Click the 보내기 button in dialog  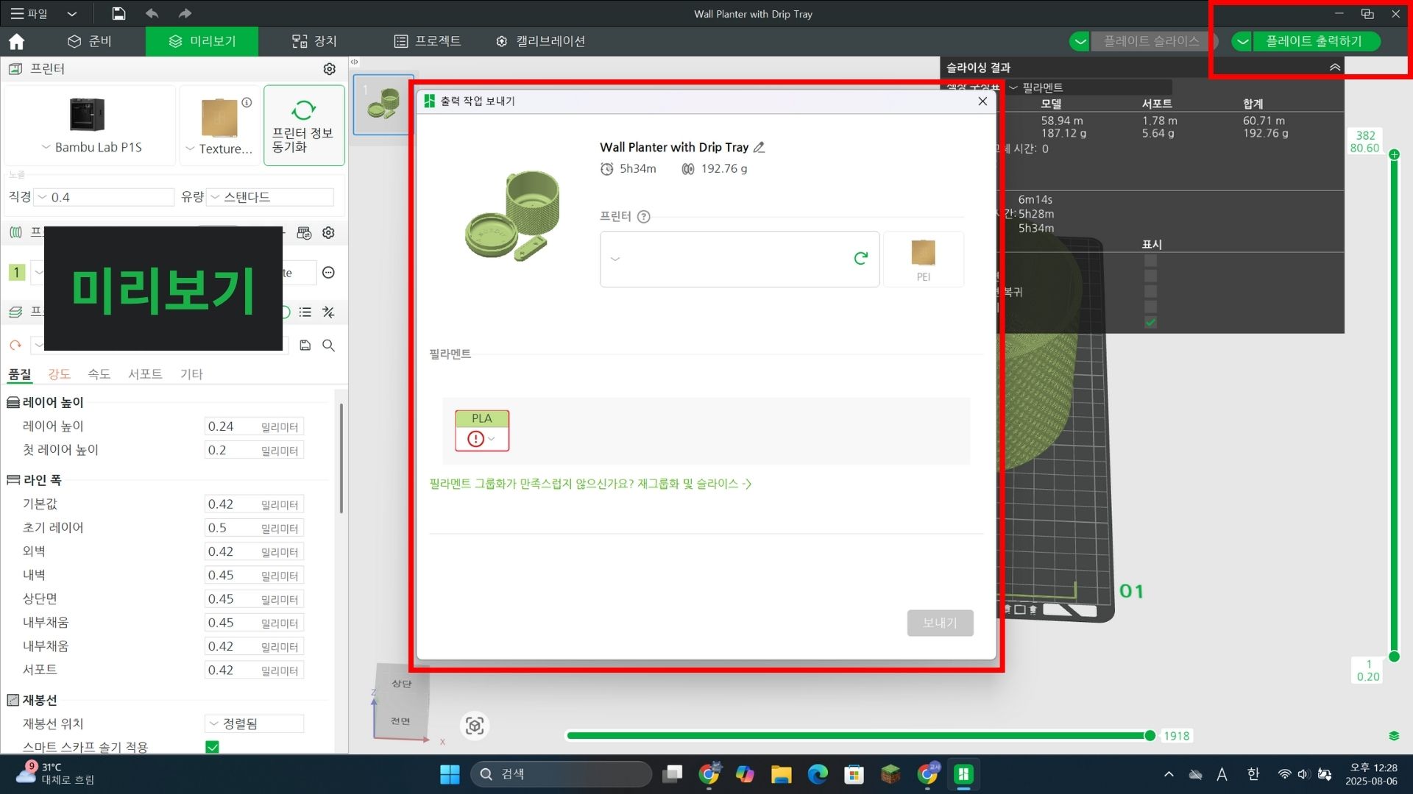(940, 623)
